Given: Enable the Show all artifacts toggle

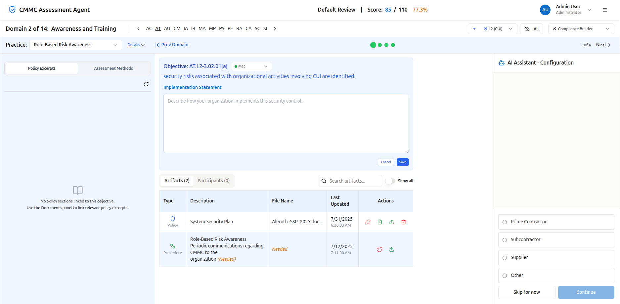Looking at the screenshot, I should click(390, 181).
